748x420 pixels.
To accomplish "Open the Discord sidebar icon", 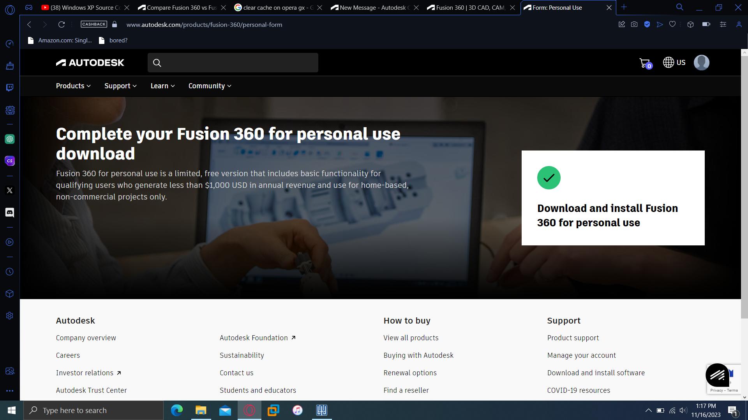I will click(x=10, y=212).
